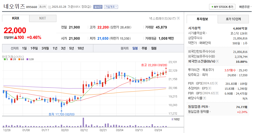Open the 동일업종 등락률 arrow link
The height and width of the screenshot is (133, 253).
coord(210,111)
